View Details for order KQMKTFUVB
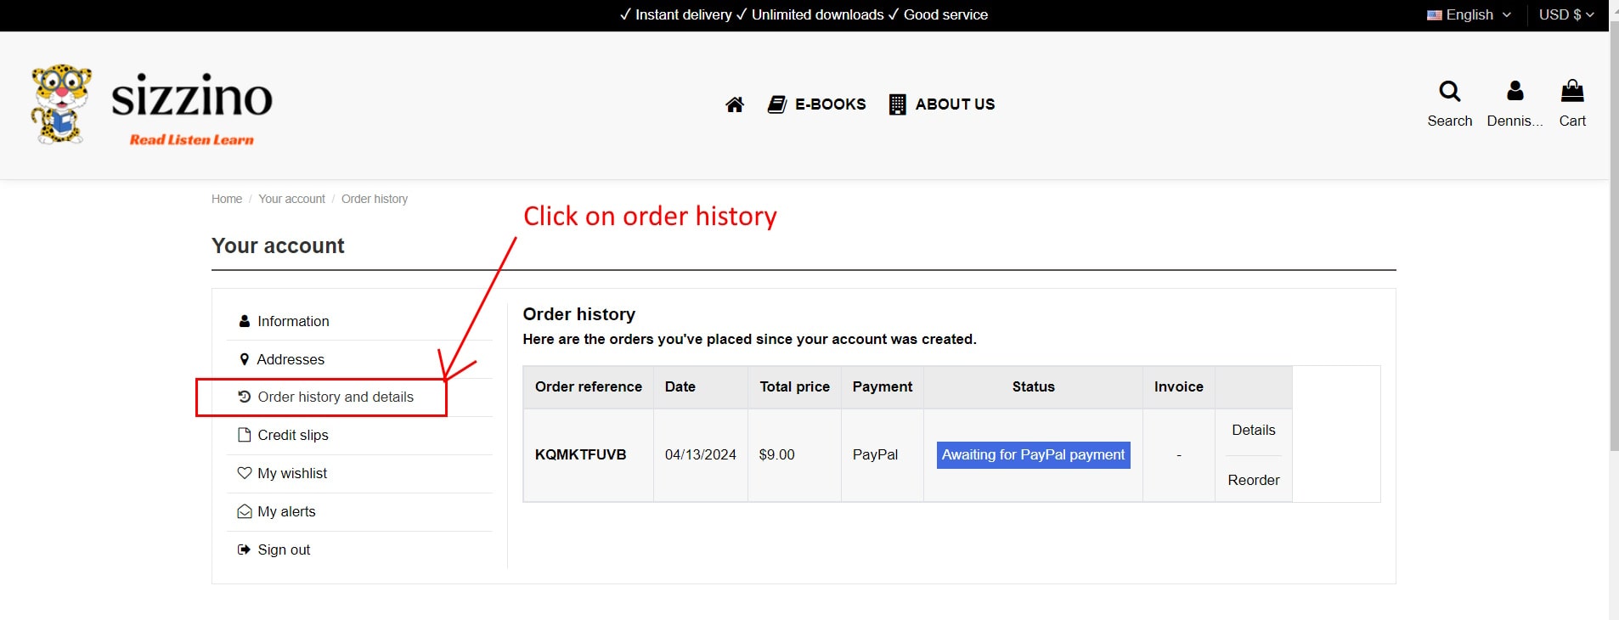1619x620 pixels. (x=1253, y=430)
